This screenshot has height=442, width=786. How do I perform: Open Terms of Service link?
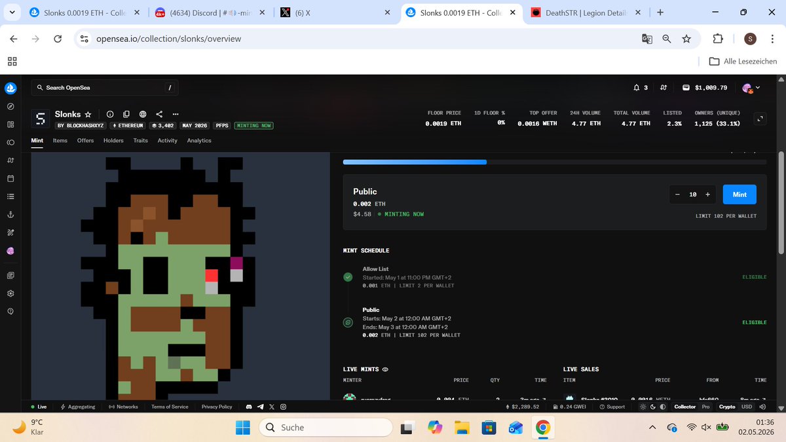(x=170, y=407)
